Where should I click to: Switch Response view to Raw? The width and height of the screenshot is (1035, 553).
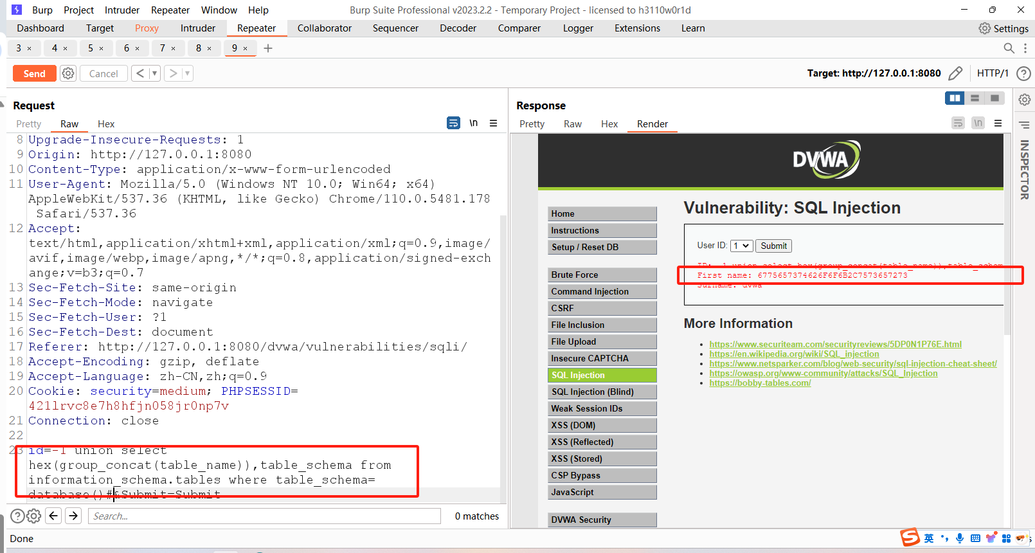pos(573,123)
